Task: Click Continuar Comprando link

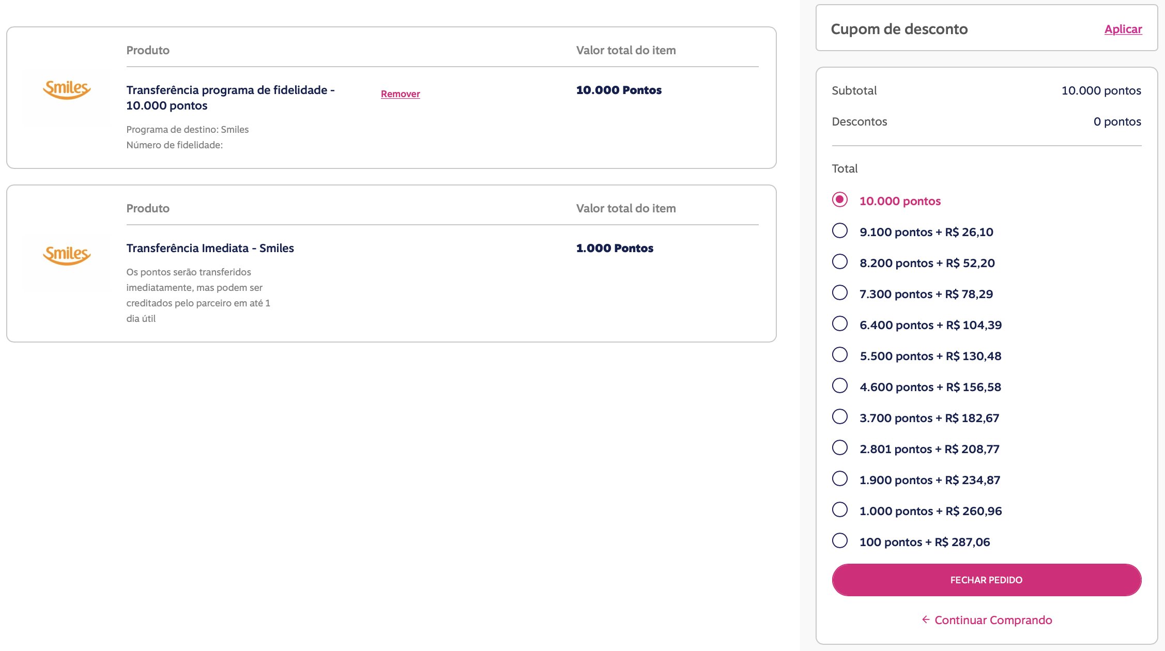Action: [993, 620]
